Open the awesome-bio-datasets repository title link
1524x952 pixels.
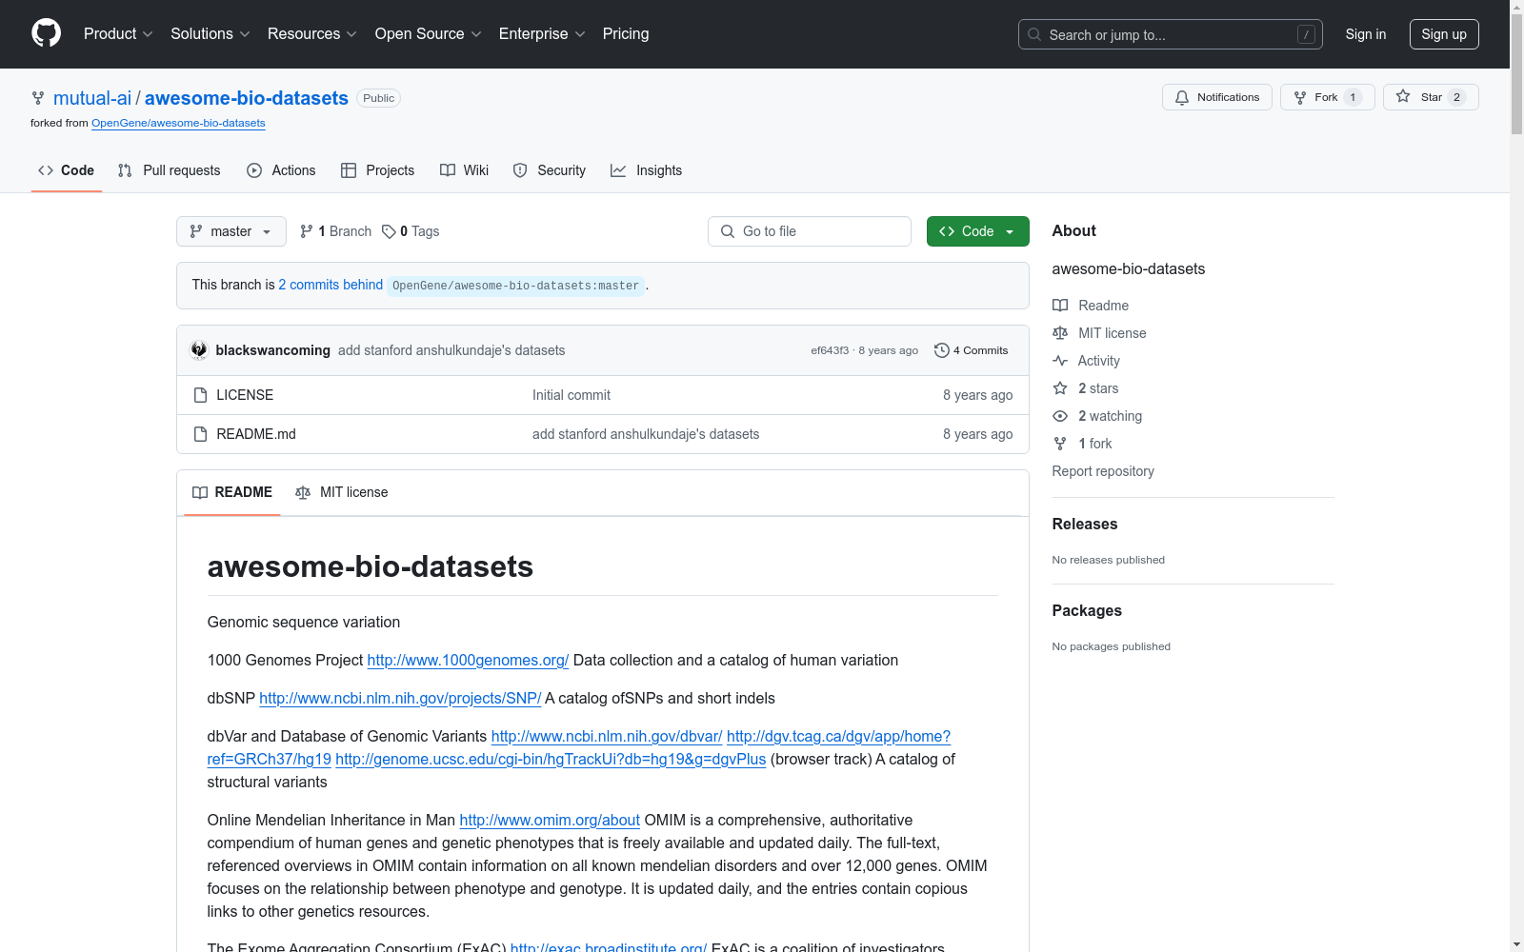click(247, 98)
